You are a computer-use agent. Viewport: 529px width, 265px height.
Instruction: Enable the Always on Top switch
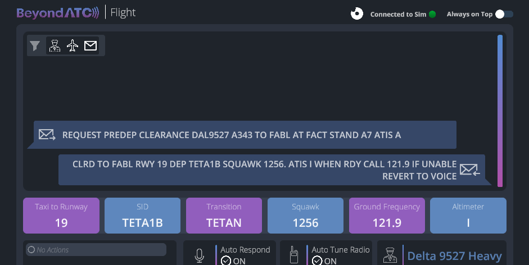click(x=504, y=14)
